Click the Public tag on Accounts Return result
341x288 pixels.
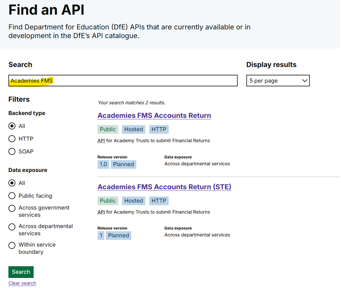tap(108, 129)
